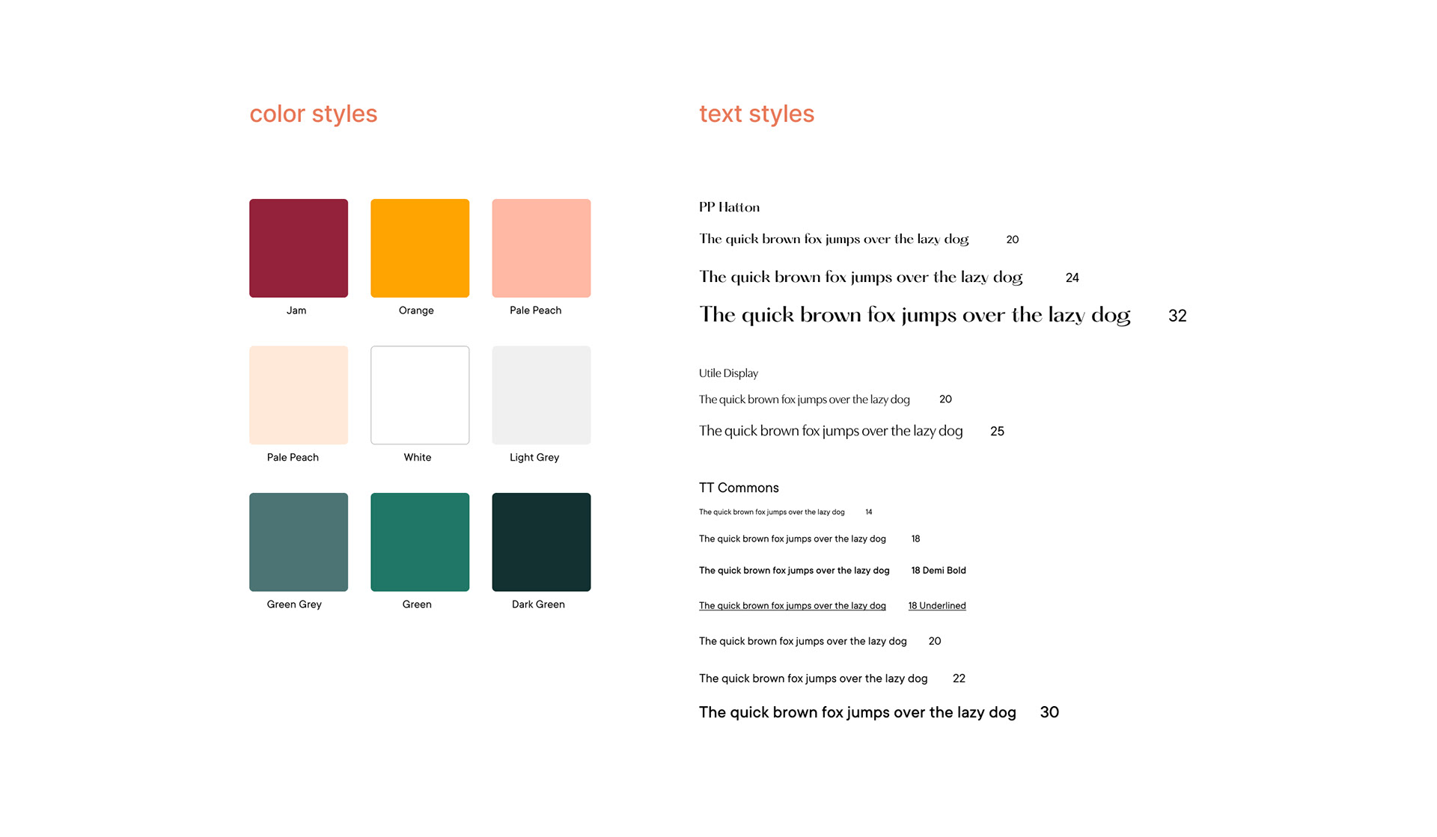This screenshot has width=1437, height=837.
Task: Select the Jam color swatch
Action: [x=299, y=248]
